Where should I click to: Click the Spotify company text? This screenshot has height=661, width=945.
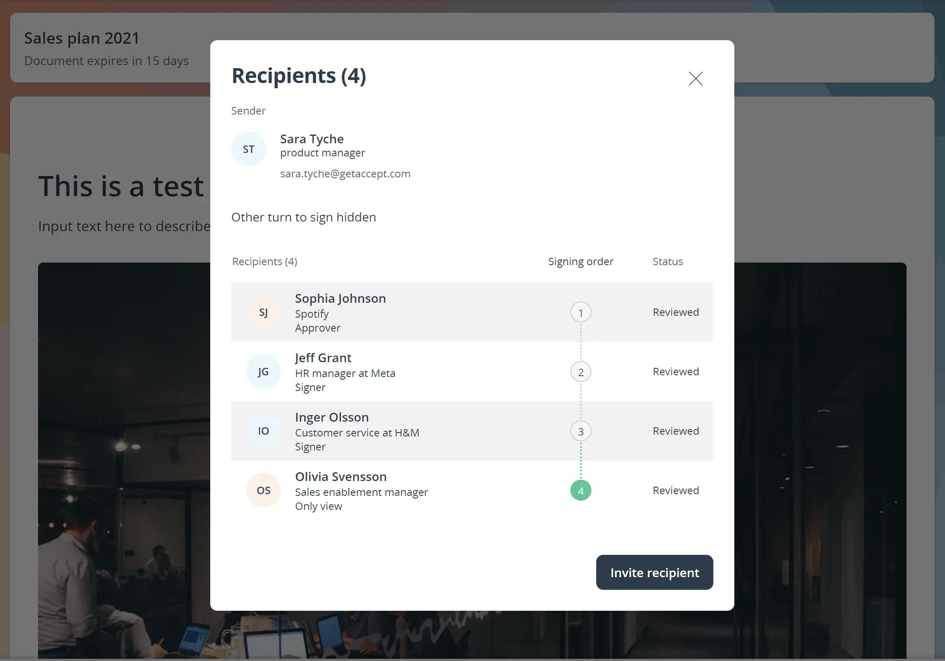tap(312, 314)
